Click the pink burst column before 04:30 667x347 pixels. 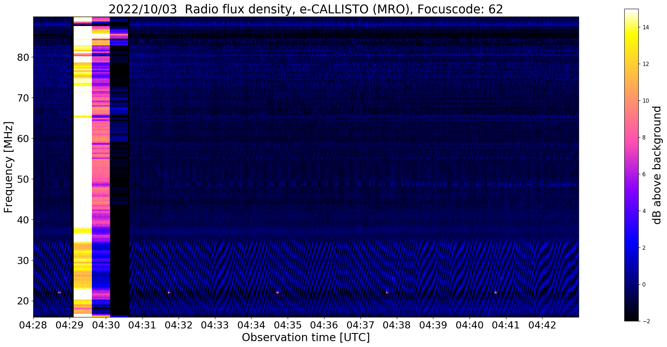coord(101,167)
